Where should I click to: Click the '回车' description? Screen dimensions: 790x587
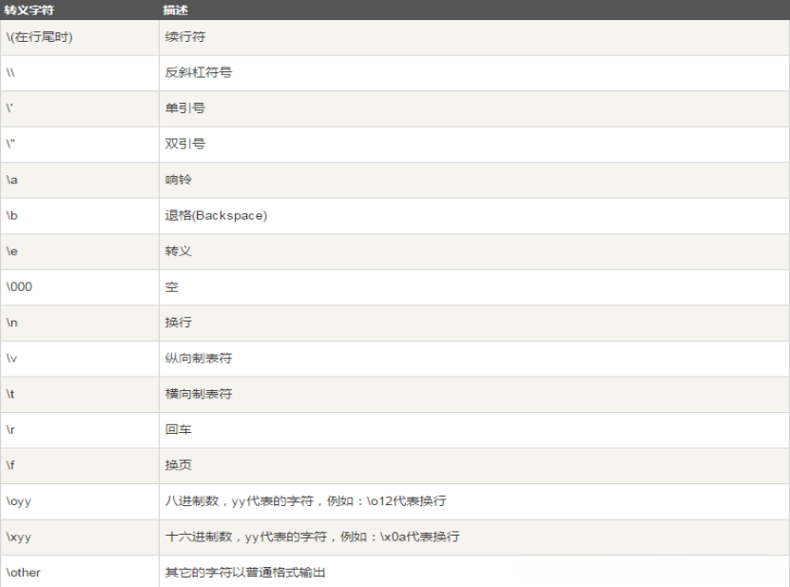coord(179,430)
